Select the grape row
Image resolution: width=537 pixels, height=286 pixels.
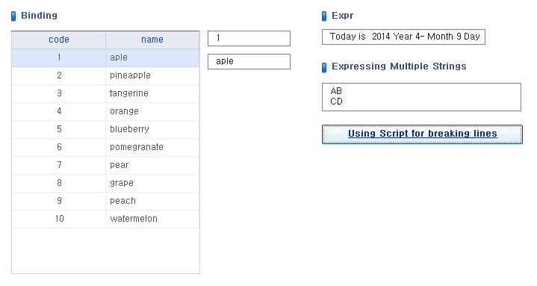[x=105, y=183]
